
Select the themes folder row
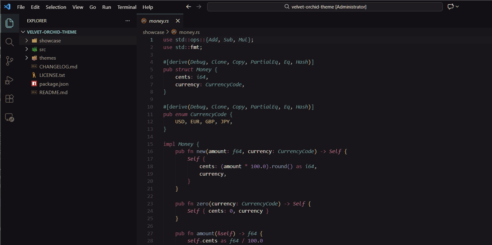pos(78,58)
